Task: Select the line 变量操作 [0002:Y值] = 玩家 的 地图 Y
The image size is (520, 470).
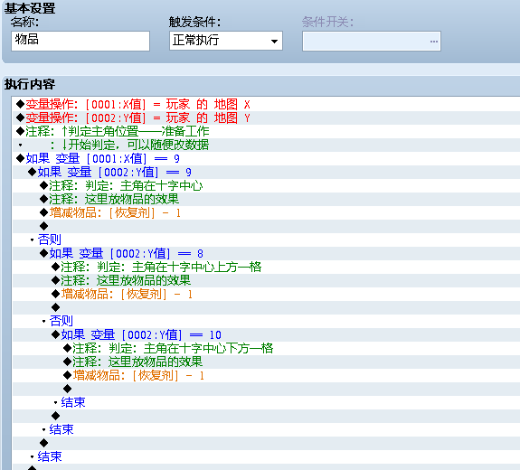Action: pyautogui.click(x=133, y=118)
